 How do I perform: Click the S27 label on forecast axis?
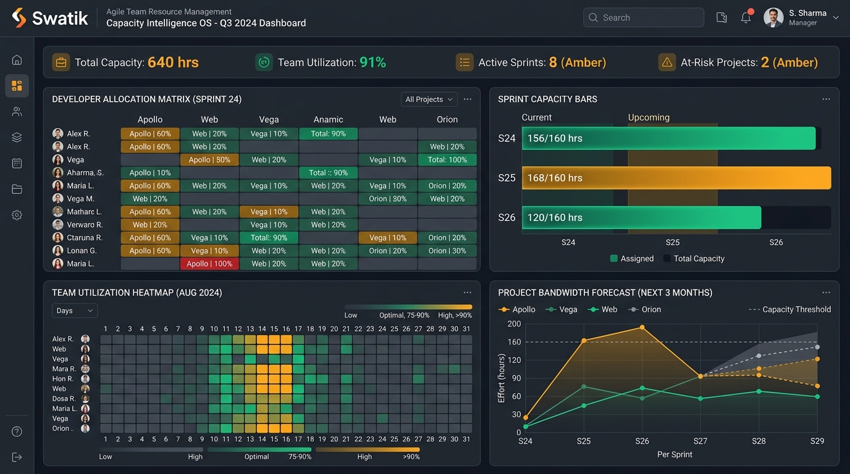coord(701,441)
